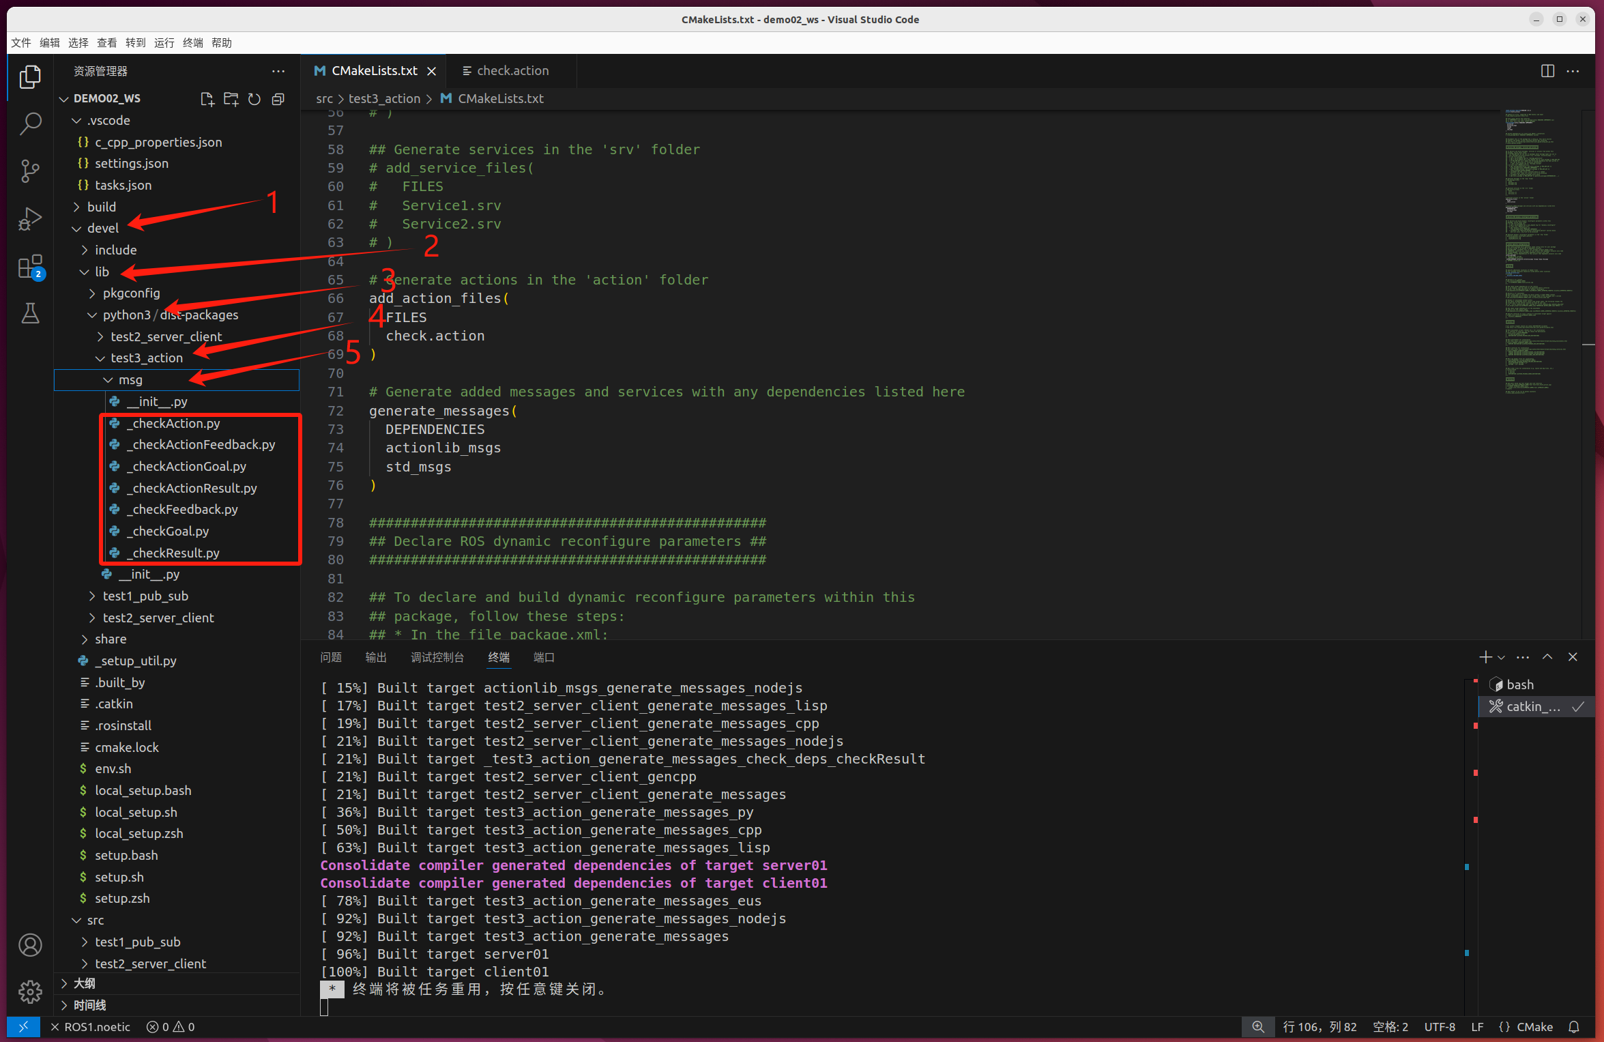Screen dimensions: 1604x1042
Task: Click the New File icon in explorer
Action: [x=207, y=99]
